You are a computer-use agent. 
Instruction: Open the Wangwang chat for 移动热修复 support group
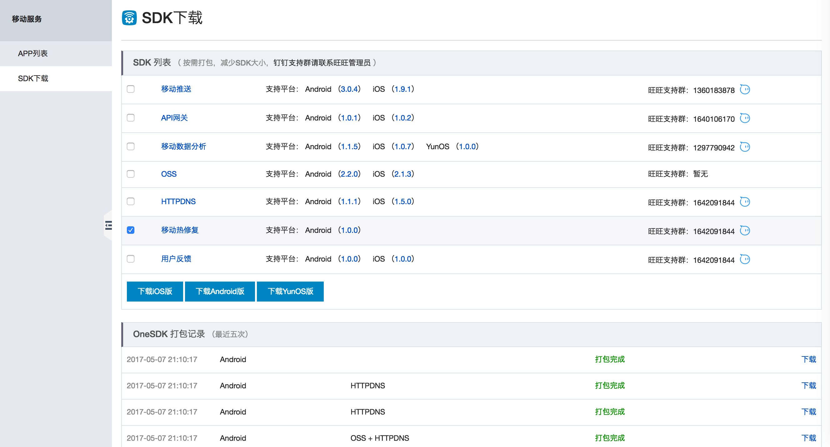click(x=745, y=230)
